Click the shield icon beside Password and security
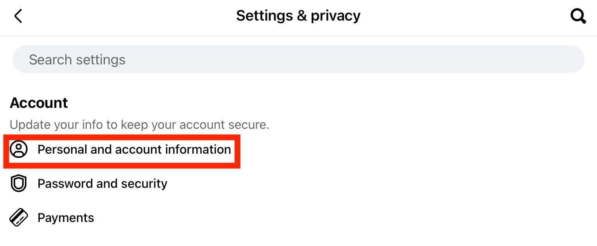The width and height of the screenshot is (597, 246). point(19,183)
